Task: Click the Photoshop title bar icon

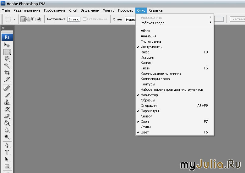Action: [3, 3]
